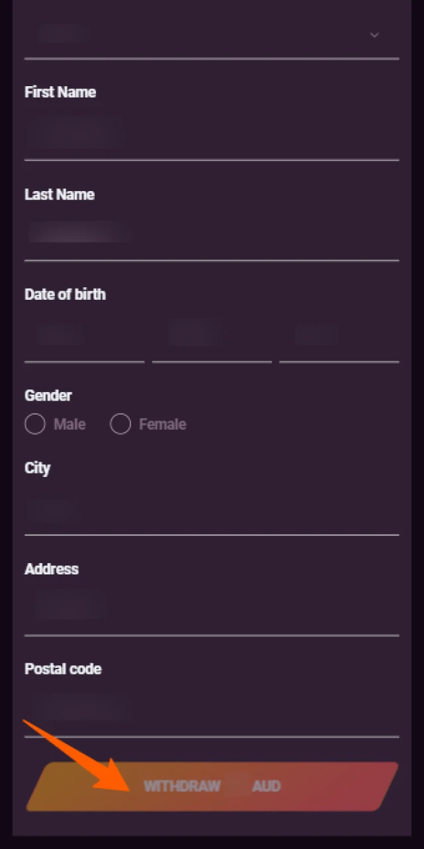Choose the Female radio button
Viewport: 424px width, 849px height.
tap(121, 424)
